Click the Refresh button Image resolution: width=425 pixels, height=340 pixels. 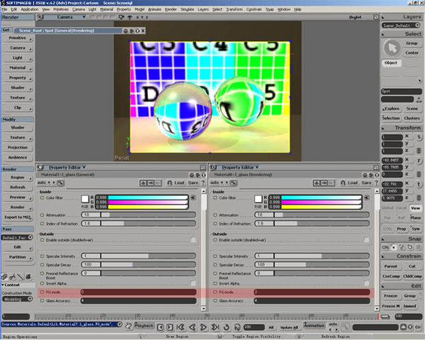click(18, 187)
